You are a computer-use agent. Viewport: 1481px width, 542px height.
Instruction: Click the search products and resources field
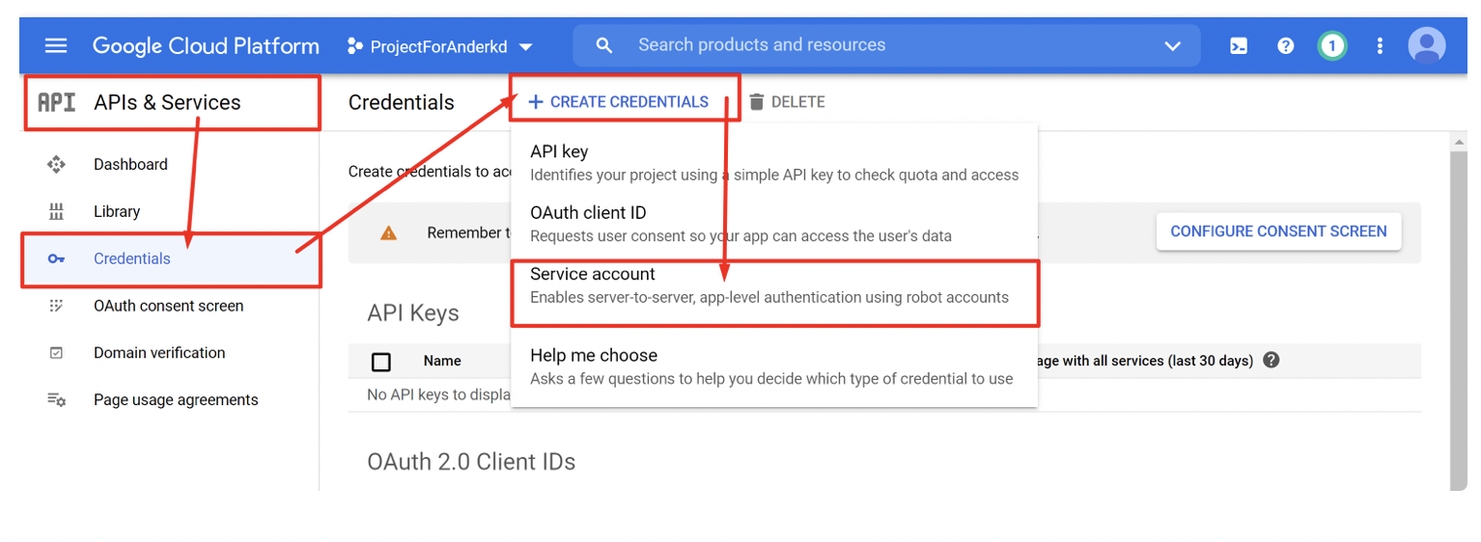tap(869, 45)
